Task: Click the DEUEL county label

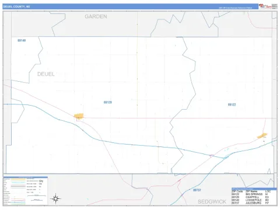Action: coord(46,74)
